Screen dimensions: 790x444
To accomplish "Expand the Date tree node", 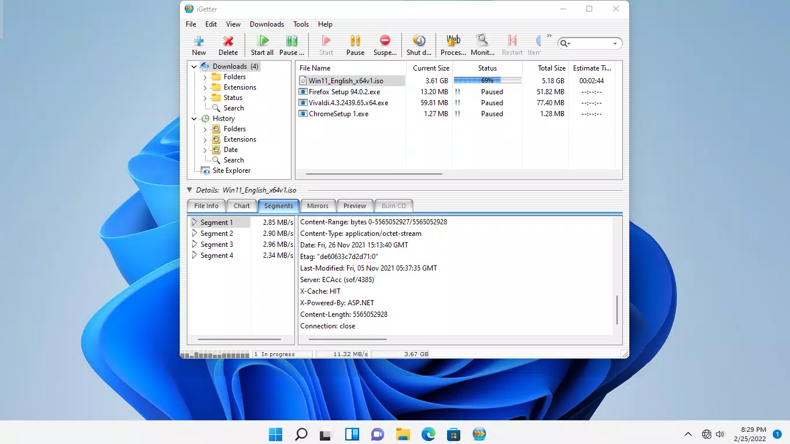I will 205,150.
